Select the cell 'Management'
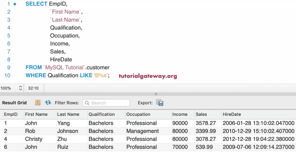296x152 pixels. click(143, 131)
